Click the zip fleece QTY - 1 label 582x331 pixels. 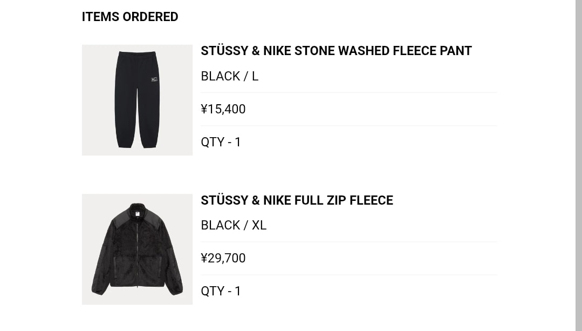[x=221, y=291]
